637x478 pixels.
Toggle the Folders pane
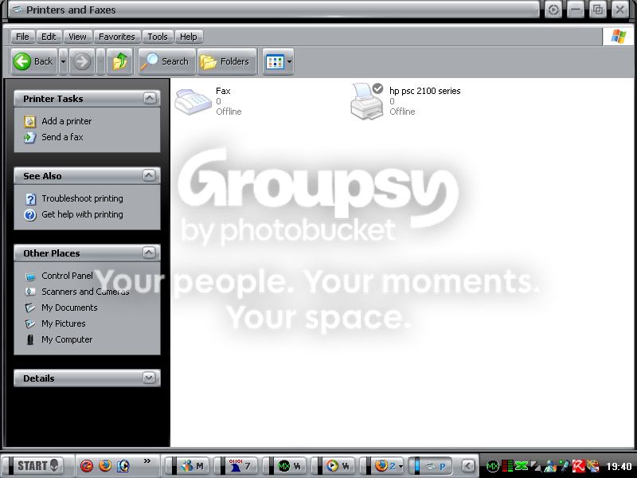pyautogui.click(x=227, y=62)
